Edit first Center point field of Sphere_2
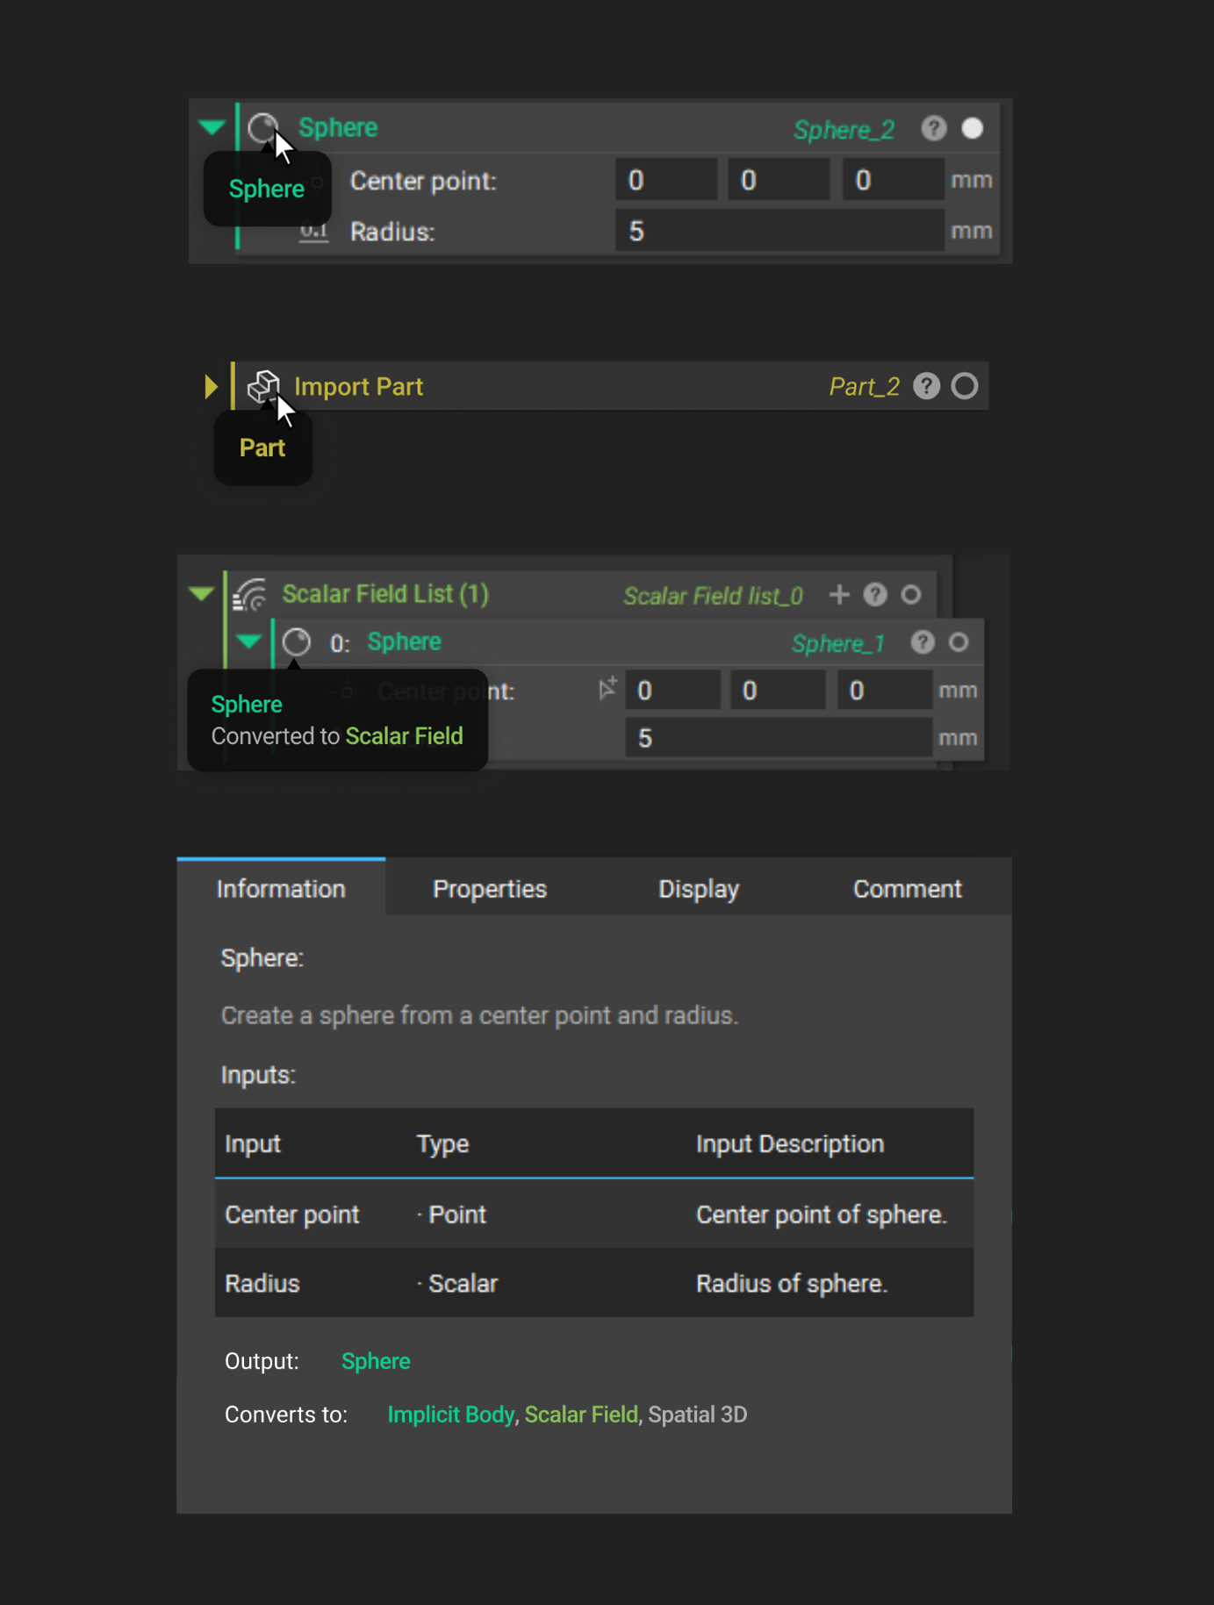 (x=665, y=181)
